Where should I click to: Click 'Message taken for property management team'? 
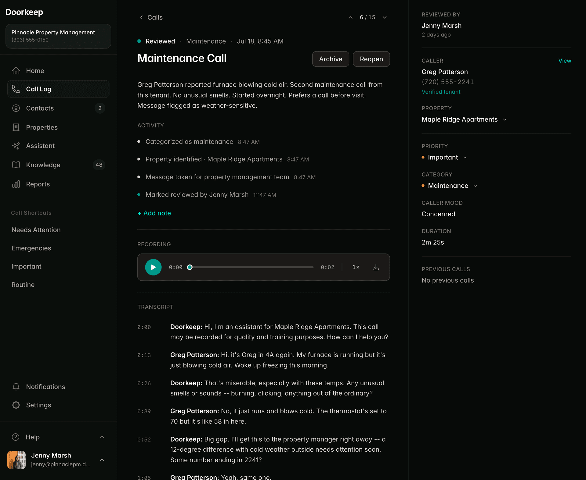click(217, 177)
